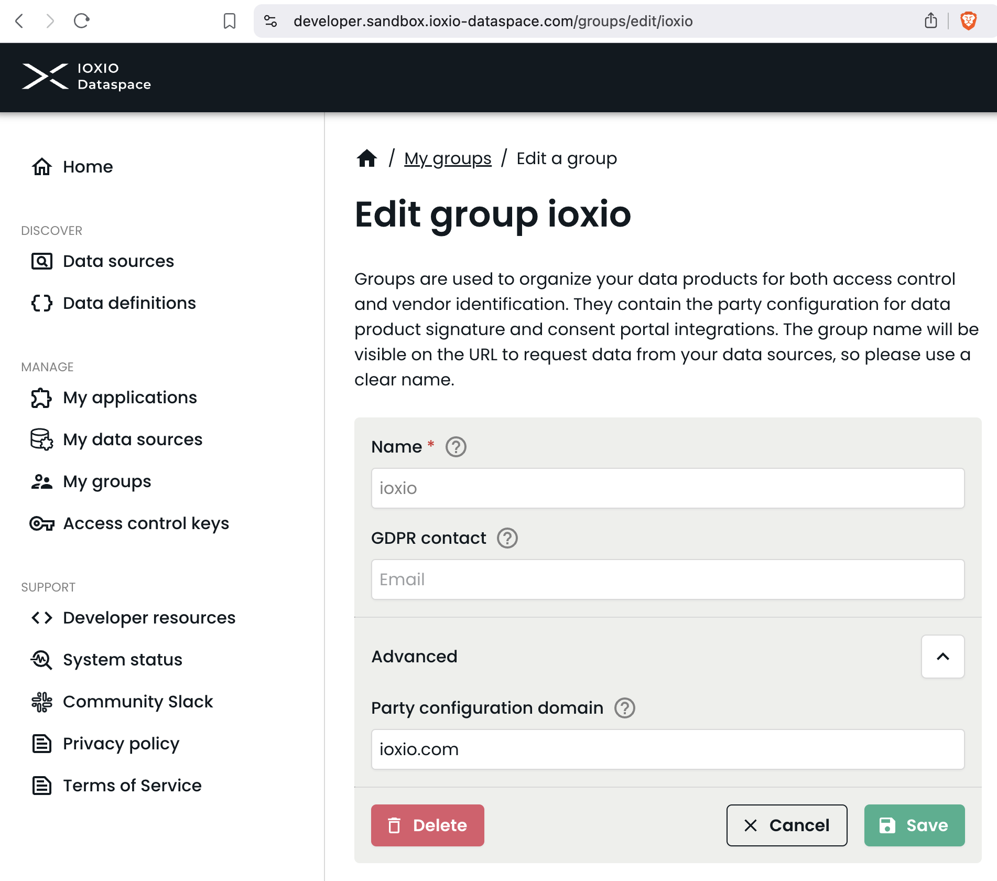This screenshot has width=997, height=881.
Task: Click the document icon beside Privacy policy
Action: click(42, 744)
